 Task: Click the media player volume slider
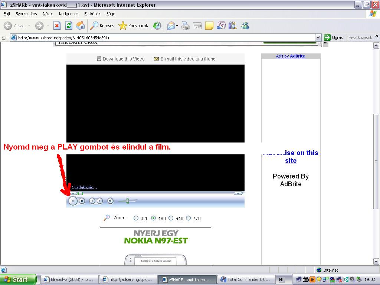click(127, 201)
